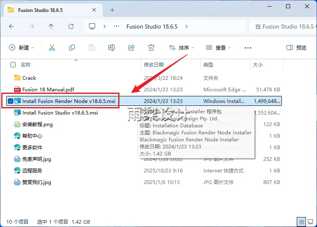This screenshot has width=317, height=227.
Task: Click the 807 KB size cell
Action: [272, 182]
